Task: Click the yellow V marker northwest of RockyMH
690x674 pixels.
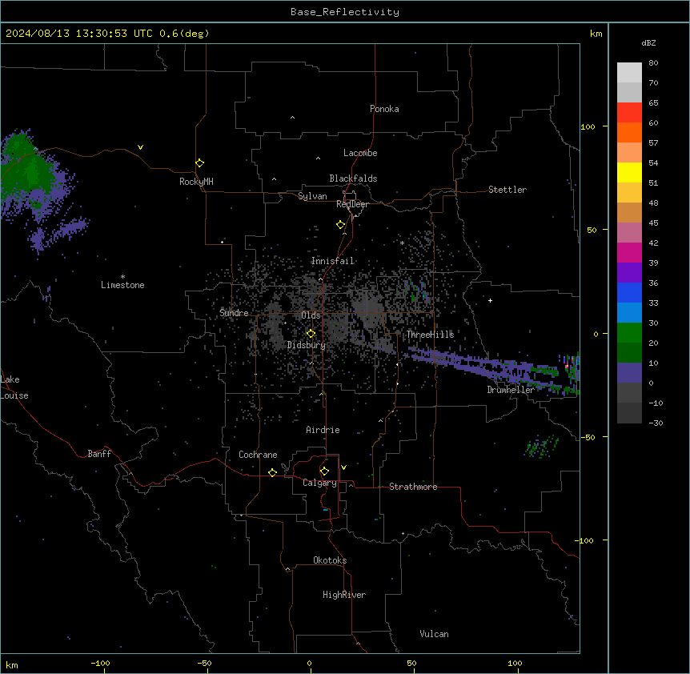Action: (140, 147)
